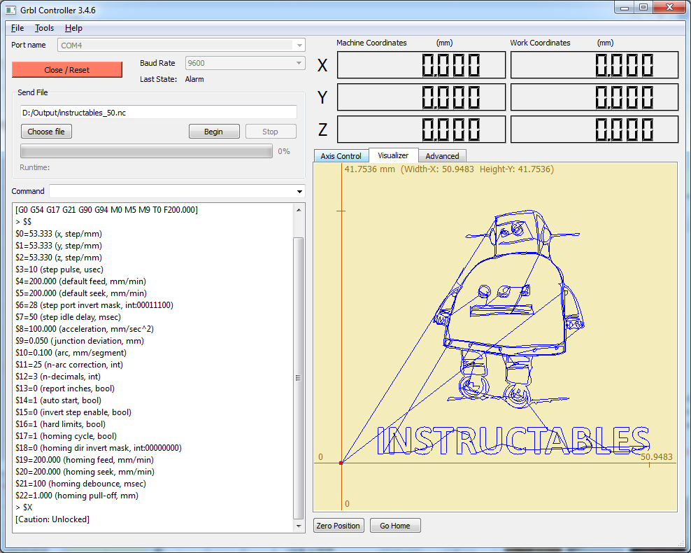Viewport: 691px width, 553px height.
Task: Click the Choose file button
Action: pos(46,132)
